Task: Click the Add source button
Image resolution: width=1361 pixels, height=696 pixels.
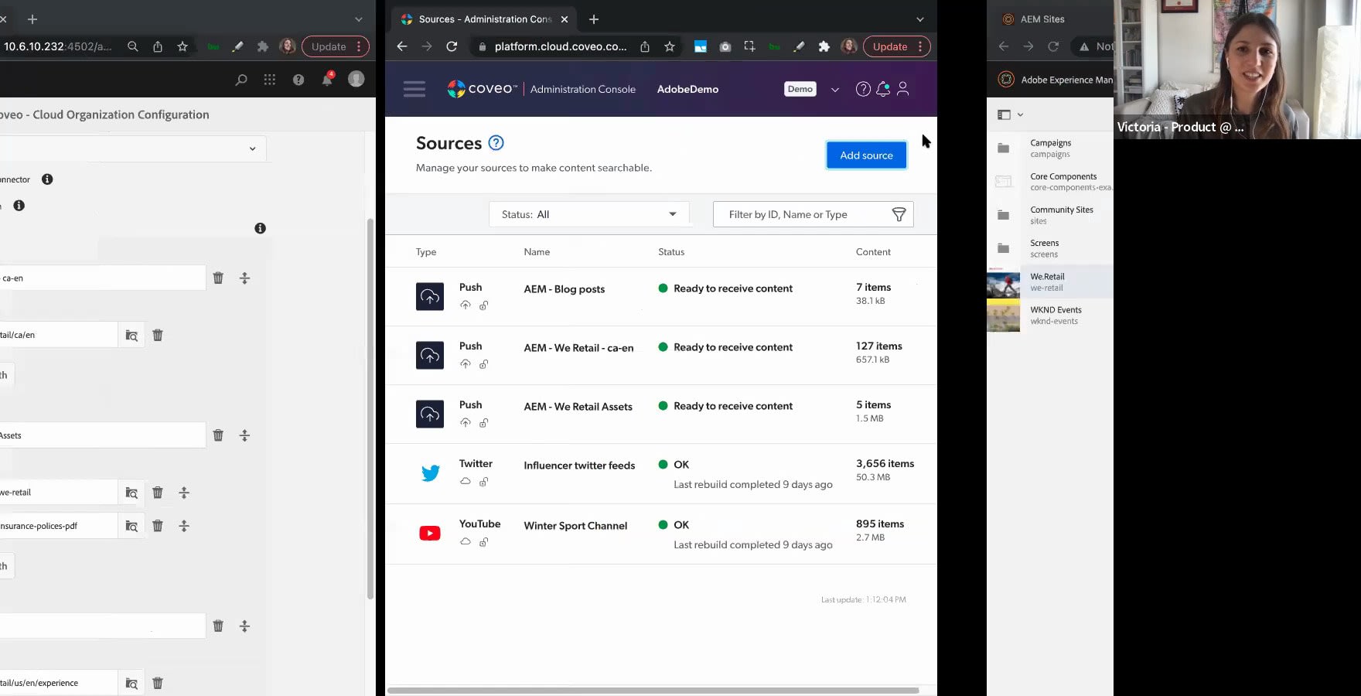Action: coord(866,155)
